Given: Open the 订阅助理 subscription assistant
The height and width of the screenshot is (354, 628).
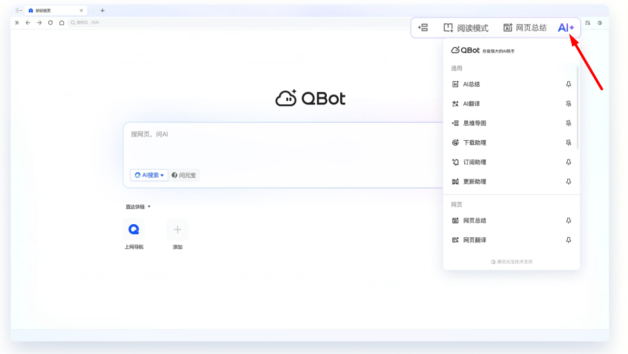Looking at the screenshot, I should [x=473, y=161].
